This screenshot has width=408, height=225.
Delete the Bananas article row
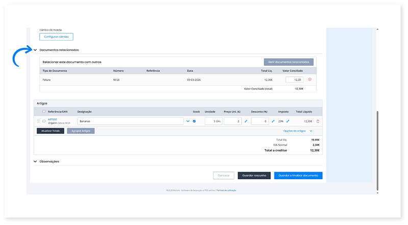[318, 121]
